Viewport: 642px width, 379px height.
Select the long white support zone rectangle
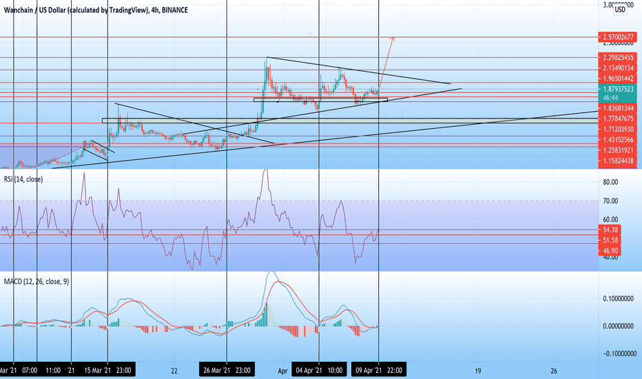pos(350,121)
